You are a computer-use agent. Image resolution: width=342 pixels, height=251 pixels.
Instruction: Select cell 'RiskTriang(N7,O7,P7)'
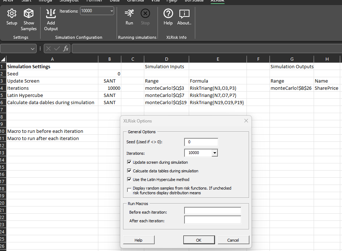click(x=218, y=95)
